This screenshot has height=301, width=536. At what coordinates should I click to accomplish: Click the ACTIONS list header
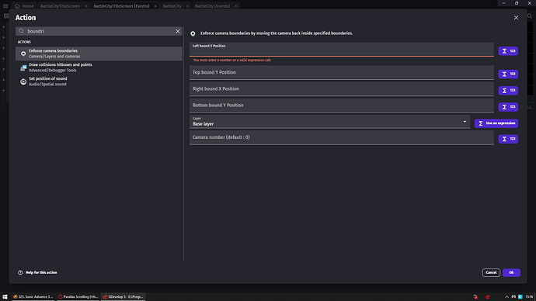tap(24, 42)
